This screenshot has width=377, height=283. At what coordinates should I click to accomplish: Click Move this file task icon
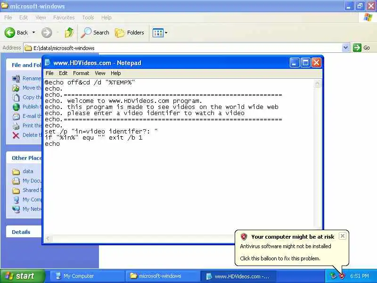coord(16,88)
